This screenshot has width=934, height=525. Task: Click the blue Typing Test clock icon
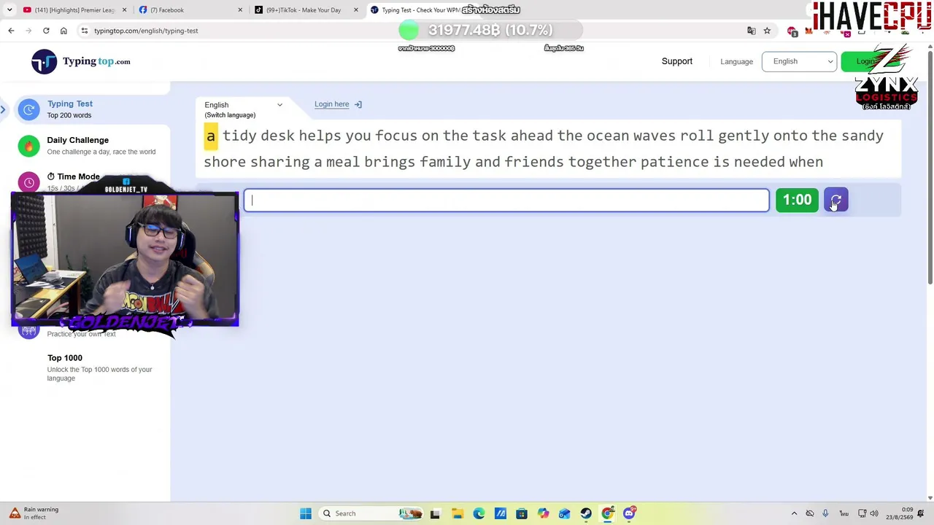tap(29, 109)
